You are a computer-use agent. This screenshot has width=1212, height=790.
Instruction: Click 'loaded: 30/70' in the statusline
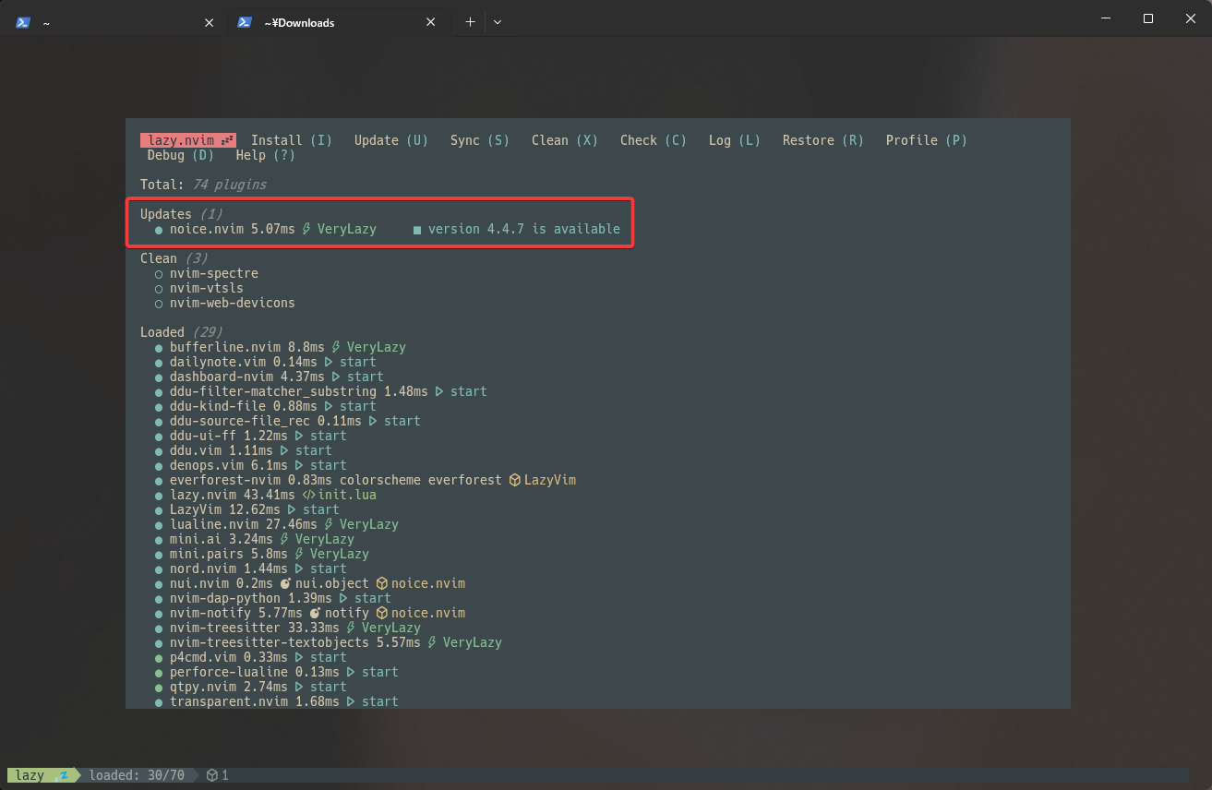(137, 775)
